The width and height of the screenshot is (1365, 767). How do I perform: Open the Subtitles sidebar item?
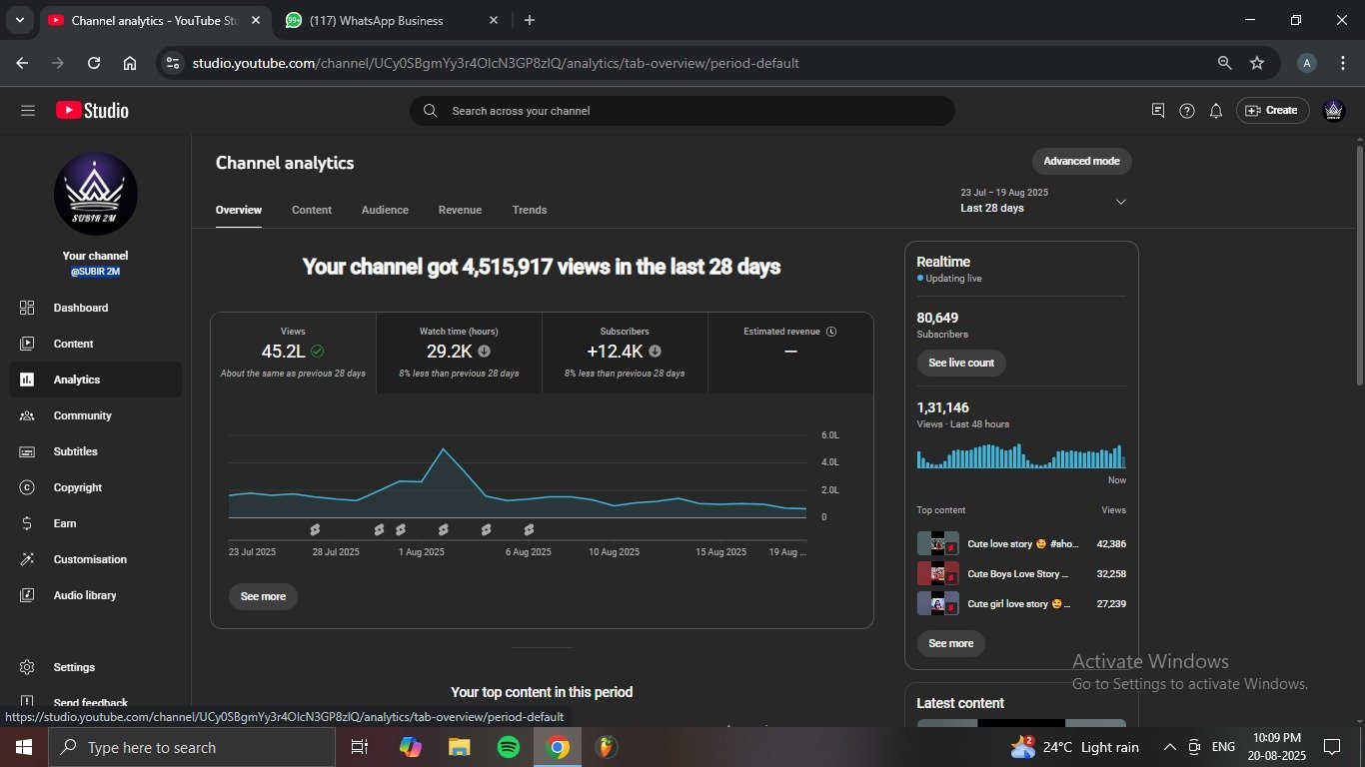point(75,451)
